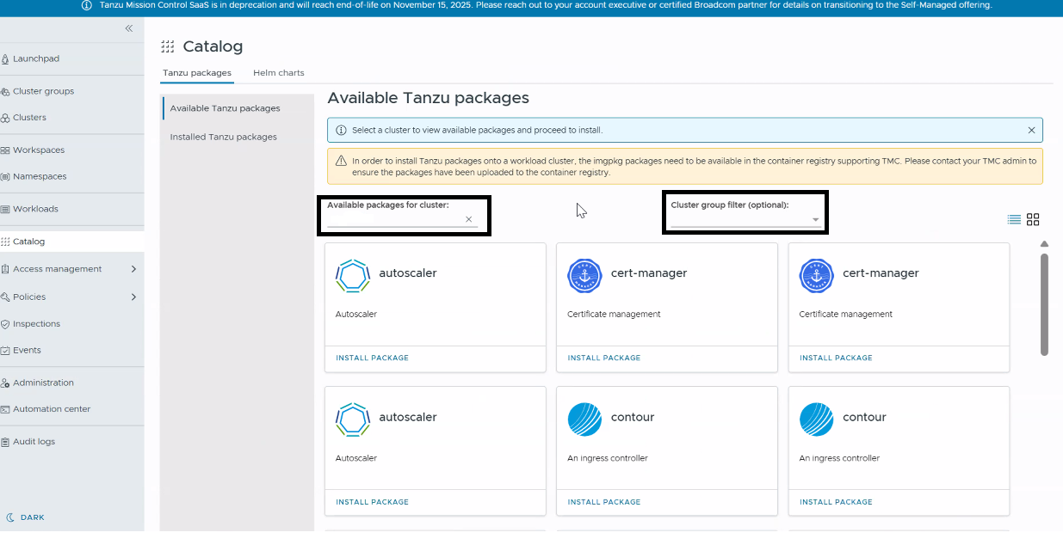
Task: Dismiss the select-cluster info banner
Action: click(1031, 131)
